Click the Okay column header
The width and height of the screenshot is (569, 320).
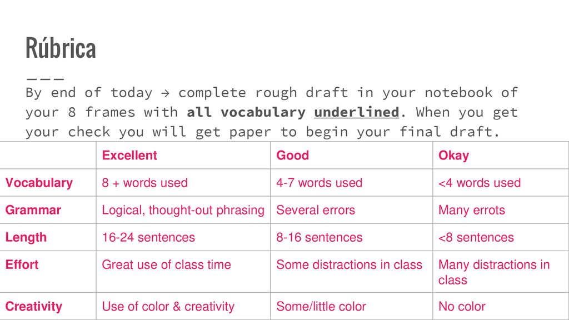pos(453,156)
